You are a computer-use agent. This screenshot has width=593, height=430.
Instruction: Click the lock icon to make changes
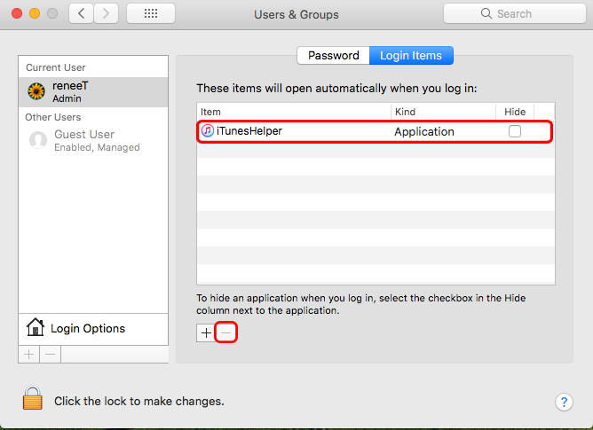pyautogui.click(x=33, y=398)
